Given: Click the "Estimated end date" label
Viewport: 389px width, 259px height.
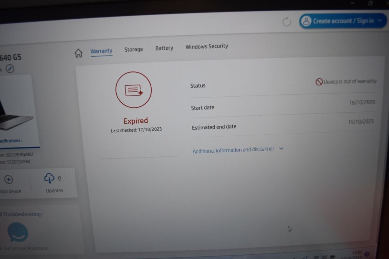Looking at the screenshot, I should [x=214, y=127].
